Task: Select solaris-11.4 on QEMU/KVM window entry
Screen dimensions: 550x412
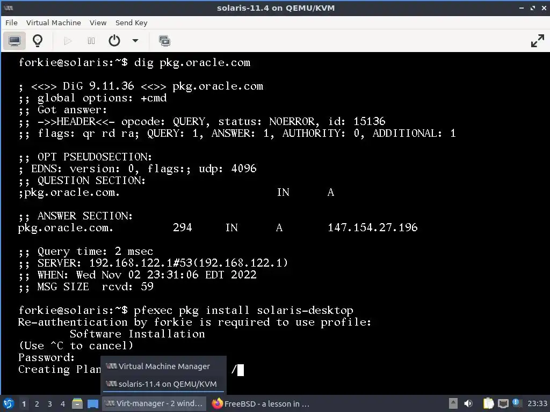Action: coord(163,384)
